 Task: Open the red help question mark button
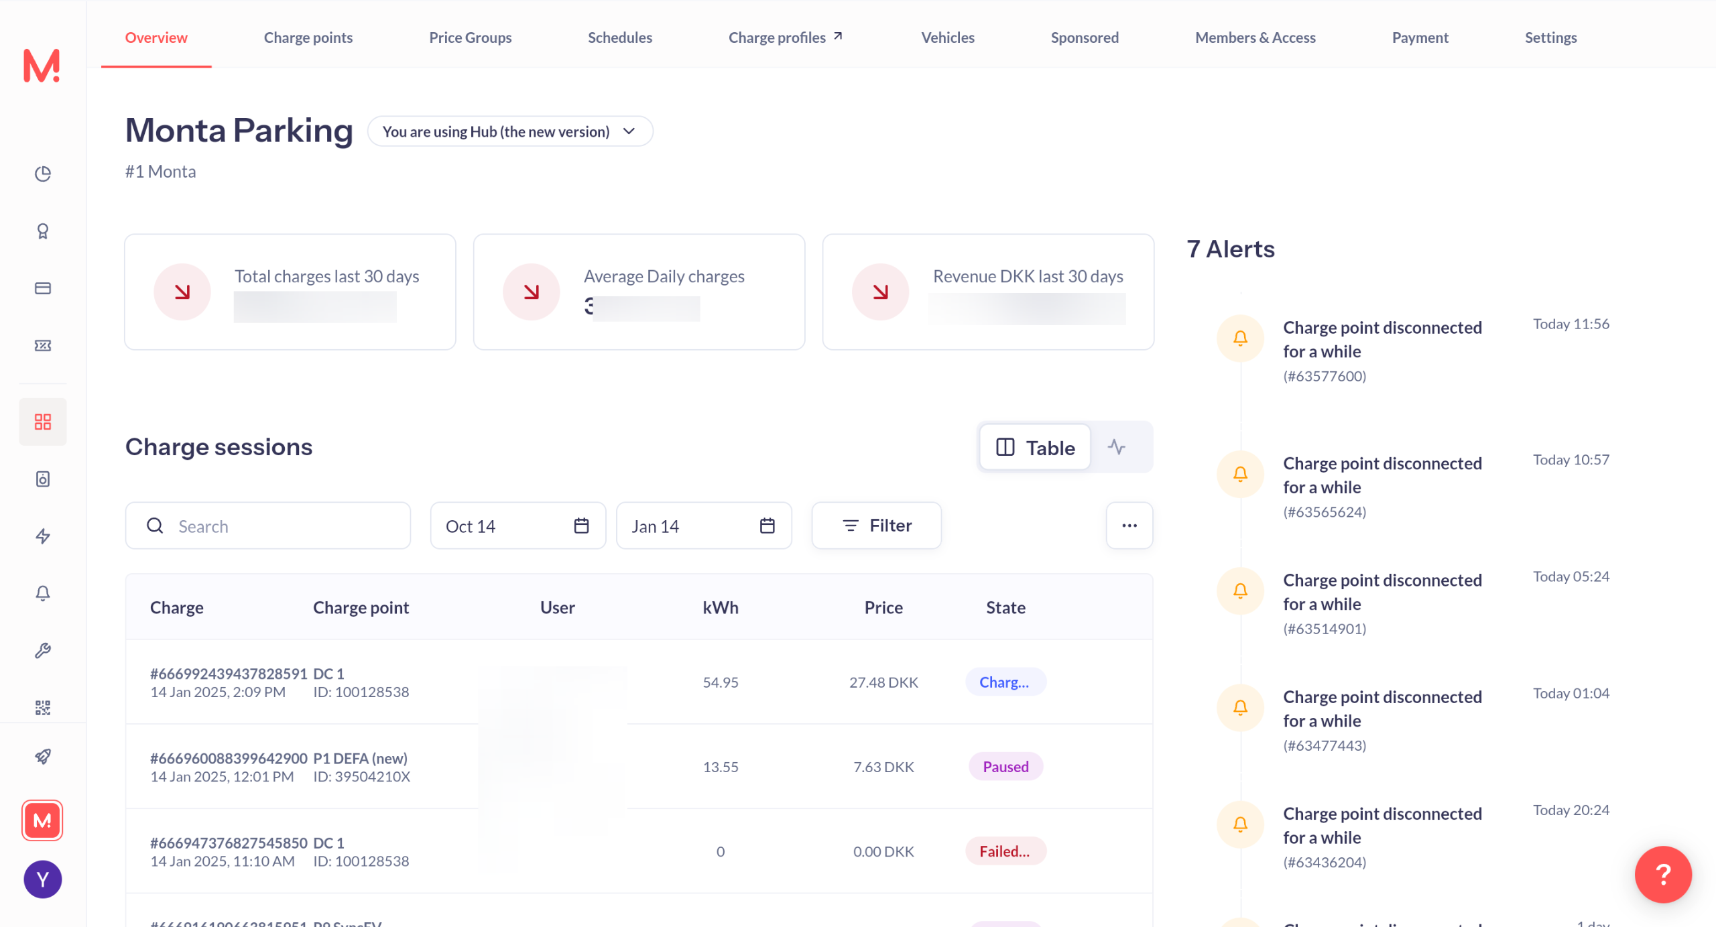tap(1662, 874)
